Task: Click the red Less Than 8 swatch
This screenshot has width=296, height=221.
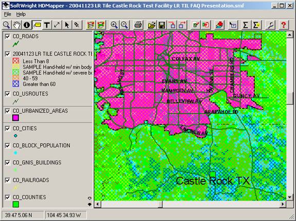Action: [16, 61]
